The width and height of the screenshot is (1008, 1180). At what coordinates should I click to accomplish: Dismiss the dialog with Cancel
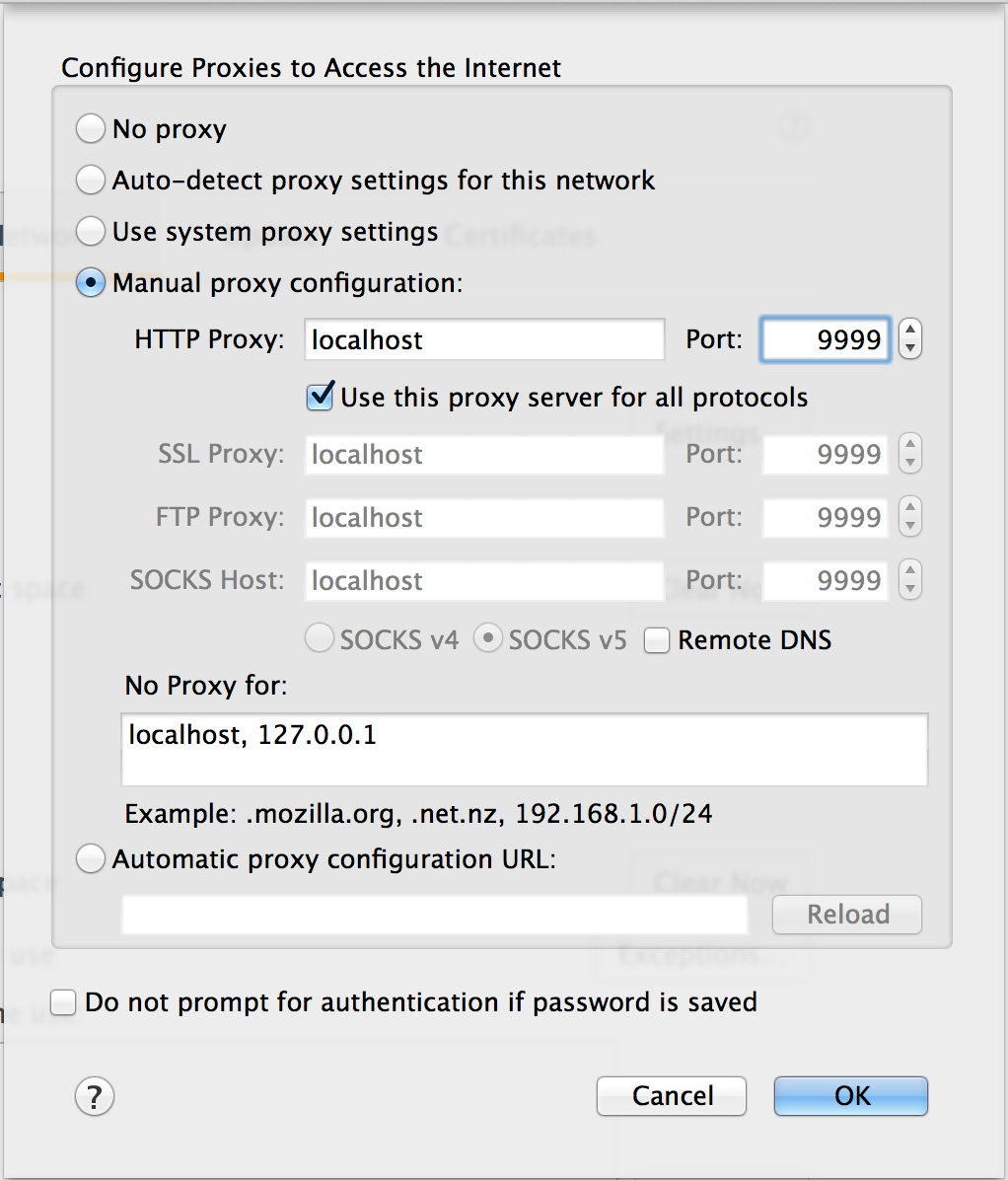pyautogui.click(x=671, y=1096)
